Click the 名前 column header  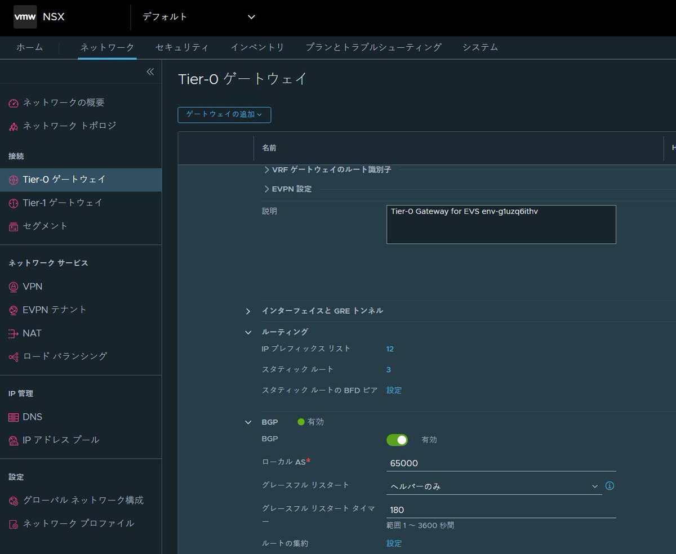pyautogui.click(x=269, y=148)
